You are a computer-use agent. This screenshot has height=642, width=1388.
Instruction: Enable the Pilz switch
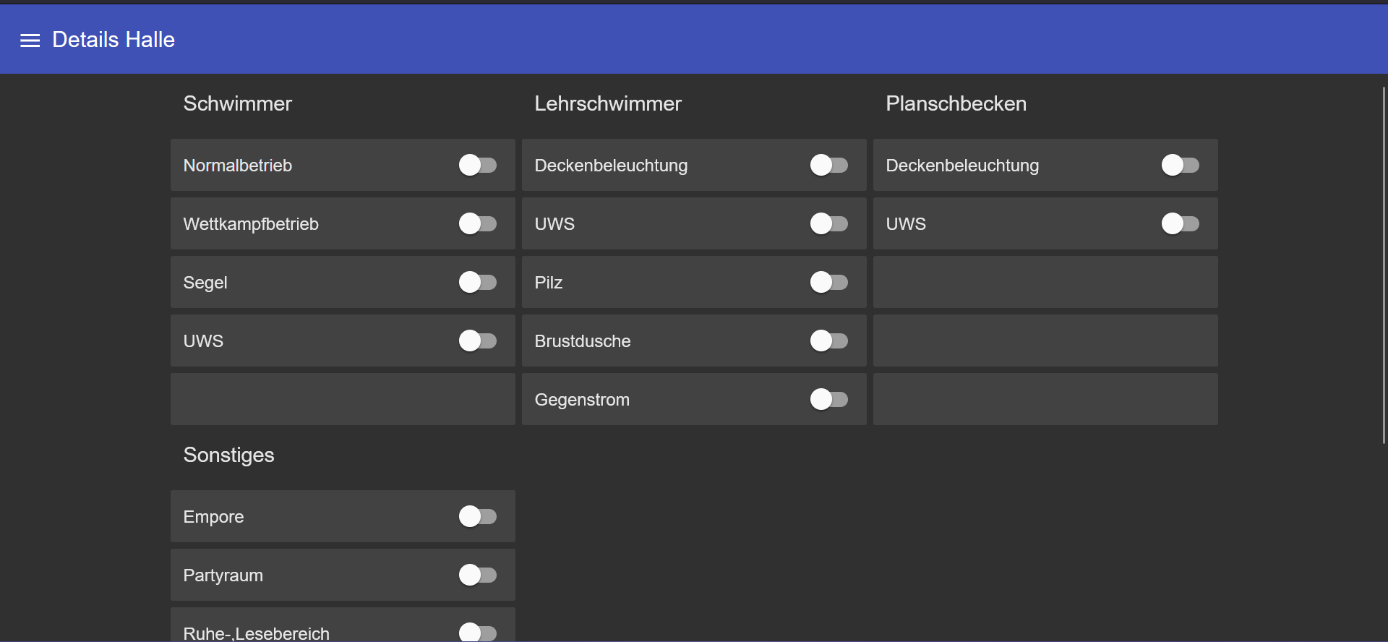[829, 283]
